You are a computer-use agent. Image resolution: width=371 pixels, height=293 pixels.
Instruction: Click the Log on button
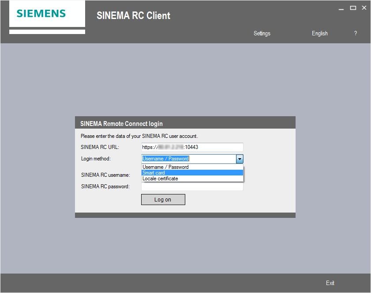click(163, 200)
